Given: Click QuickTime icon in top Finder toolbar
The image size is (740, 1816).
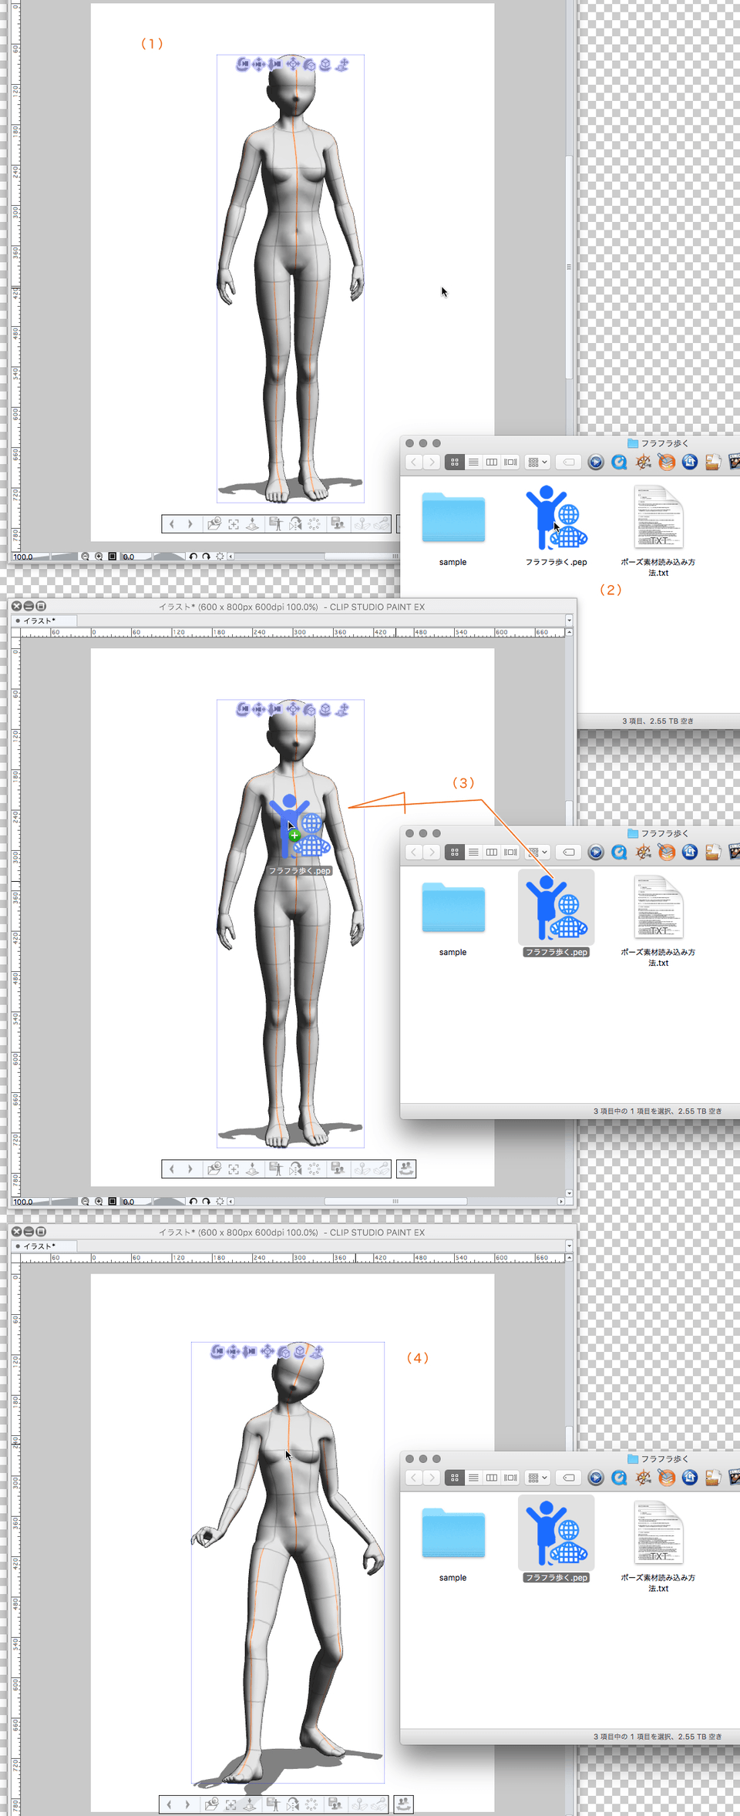Looking at the screenshot, I should coord(619,462).
